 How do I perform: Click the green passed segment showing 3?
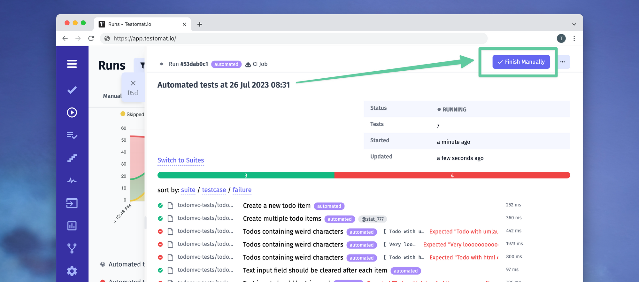(246, 175)
